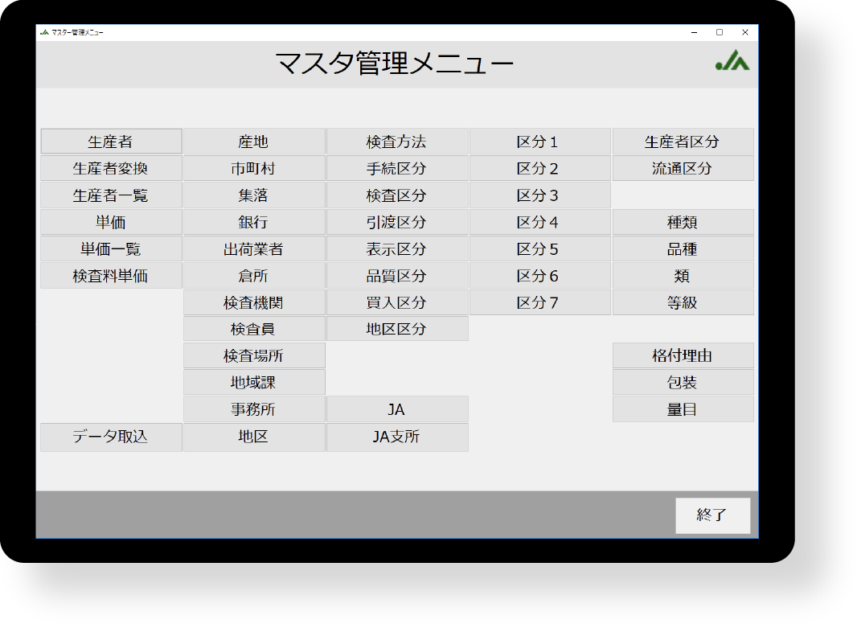Open 生産者変換 master
The width and height of the screenshot is (857, 624).
(x=111, y=169)
